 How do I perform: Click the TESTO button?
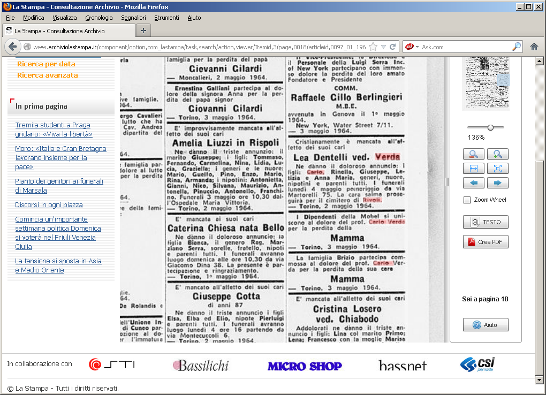486,222
